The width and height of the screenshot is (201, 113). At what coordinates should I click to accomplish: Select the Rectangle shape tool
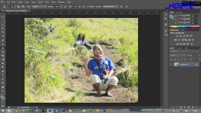tap(3, 83)
